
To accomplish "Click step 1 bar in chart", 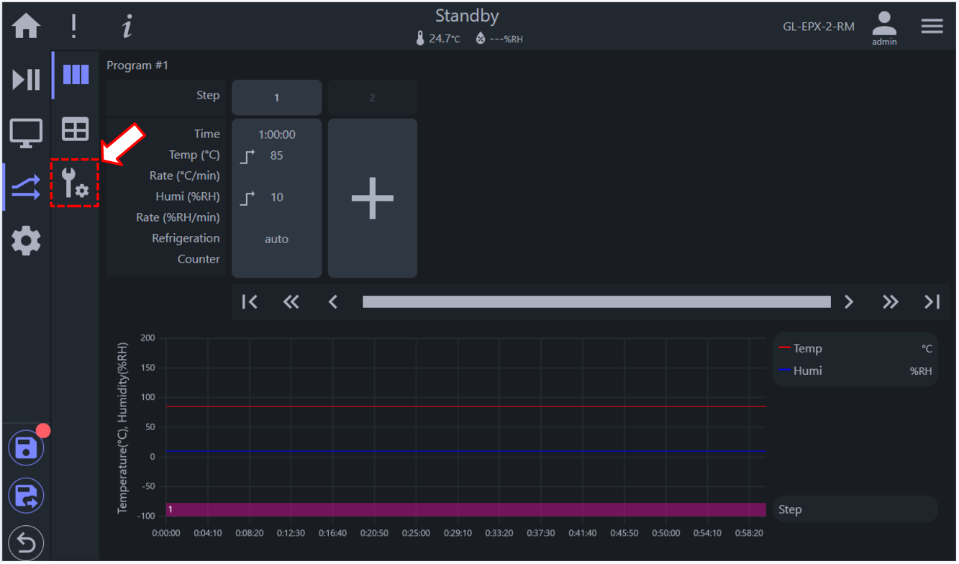I will [x=466, y=509].
